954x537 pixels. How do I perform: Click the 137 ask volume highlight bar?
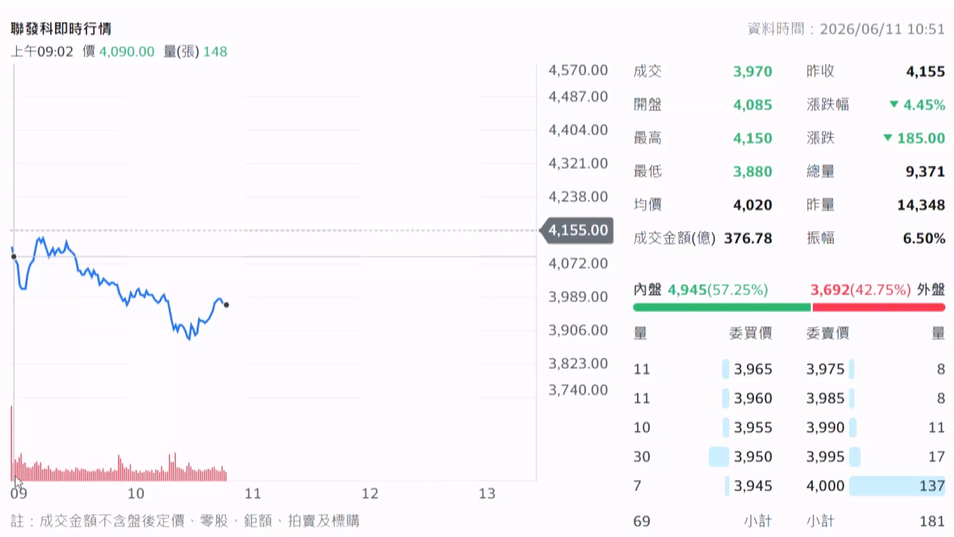(x=897, y=486)
